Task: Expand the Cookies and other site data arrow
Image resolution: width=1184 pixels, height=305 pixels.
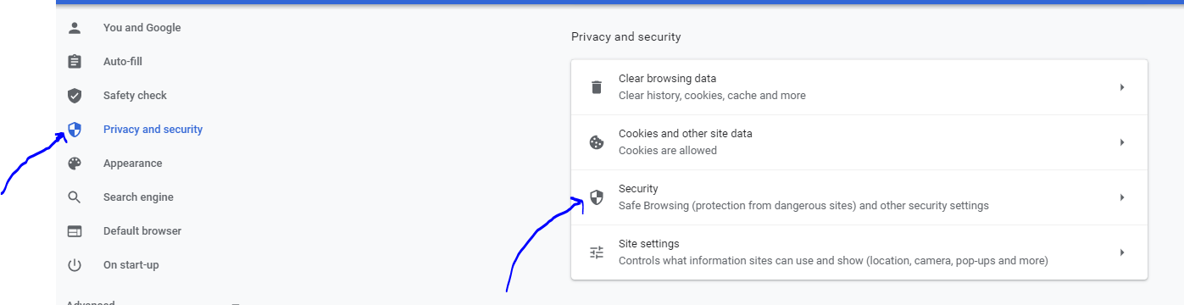Action: (x=1122, y=142)
